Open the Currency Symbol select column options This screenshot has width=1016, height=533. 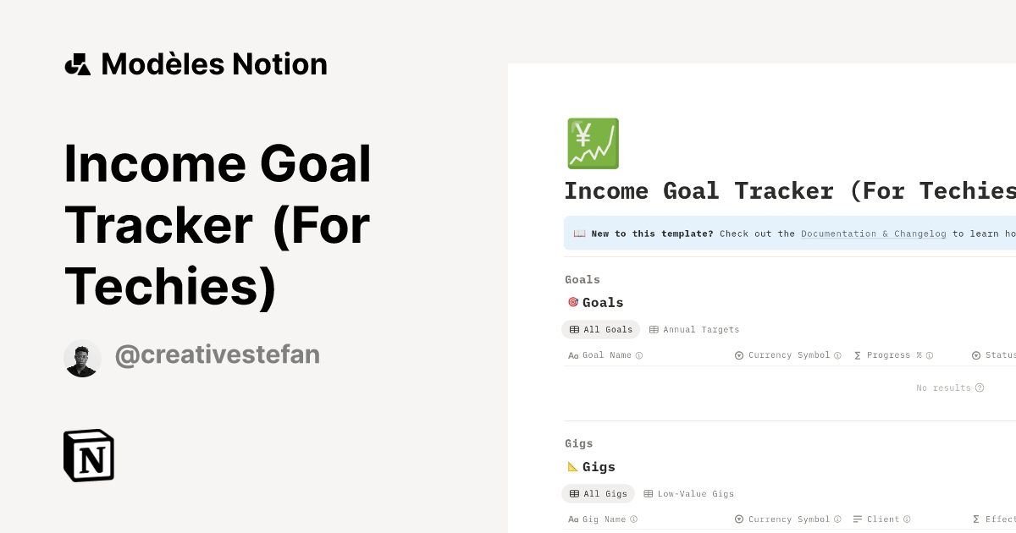click(x=738, y=354)
